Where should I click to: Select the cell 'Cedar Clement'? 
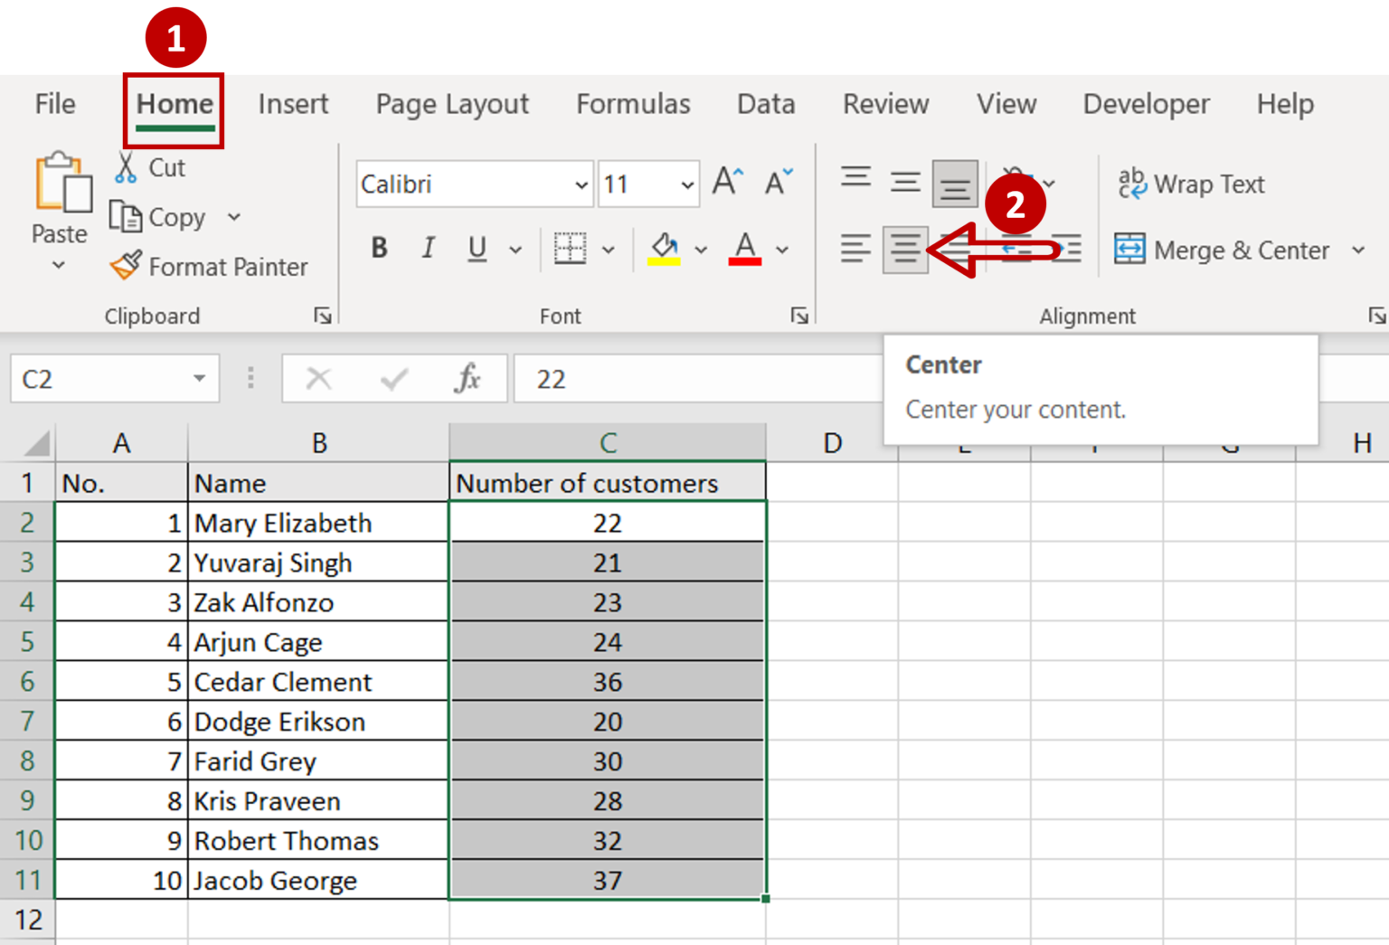(318, 681)
